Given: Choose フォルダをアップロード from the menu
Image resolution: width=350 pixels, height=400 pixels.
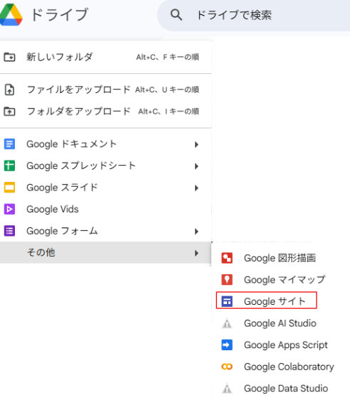Looking at the screenshot, I should tap(105, 112).
